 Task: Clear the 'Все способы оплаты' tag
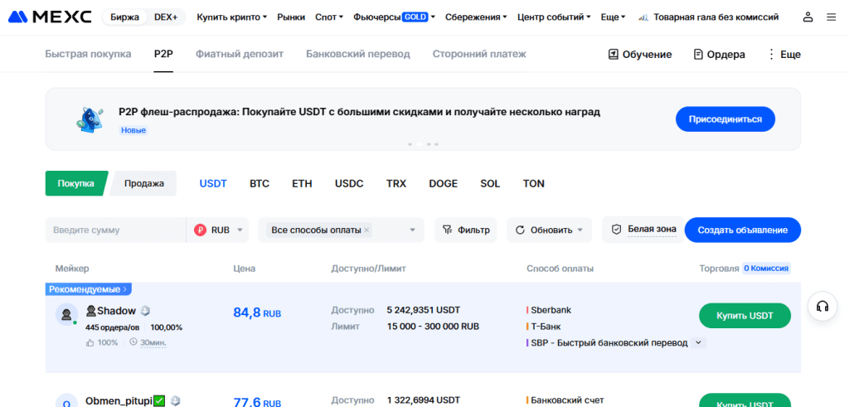coord(366,230)
